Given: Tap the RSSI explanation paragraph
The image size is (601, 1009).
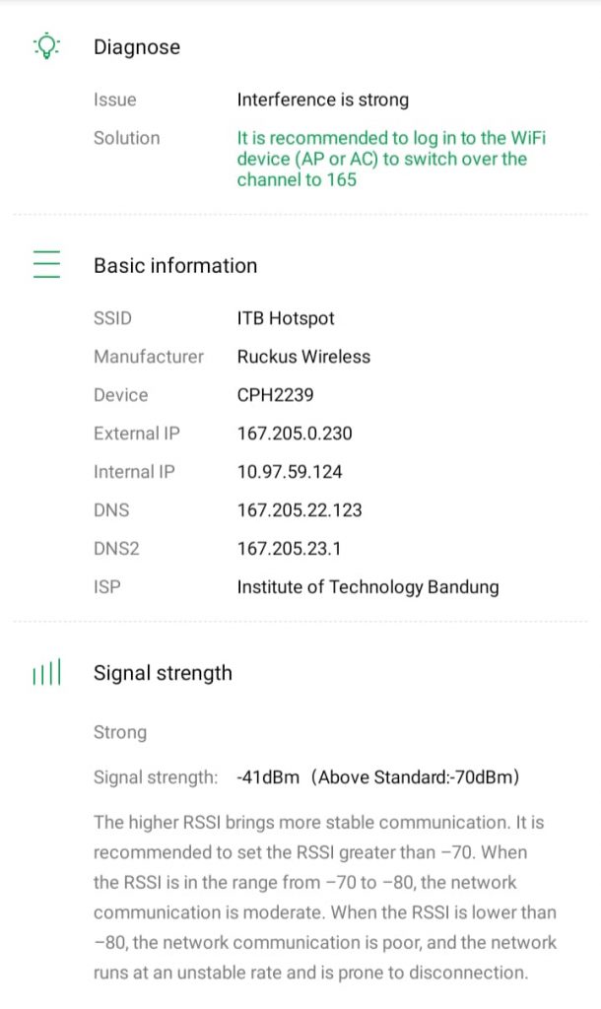Looking at the screenshot, I should (x=325, y=897).
